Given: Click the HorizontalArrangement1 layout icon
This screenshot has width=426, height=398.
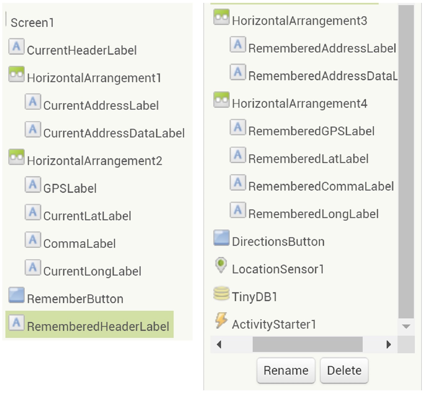Looking at the screenshot, I should [17, 74].
